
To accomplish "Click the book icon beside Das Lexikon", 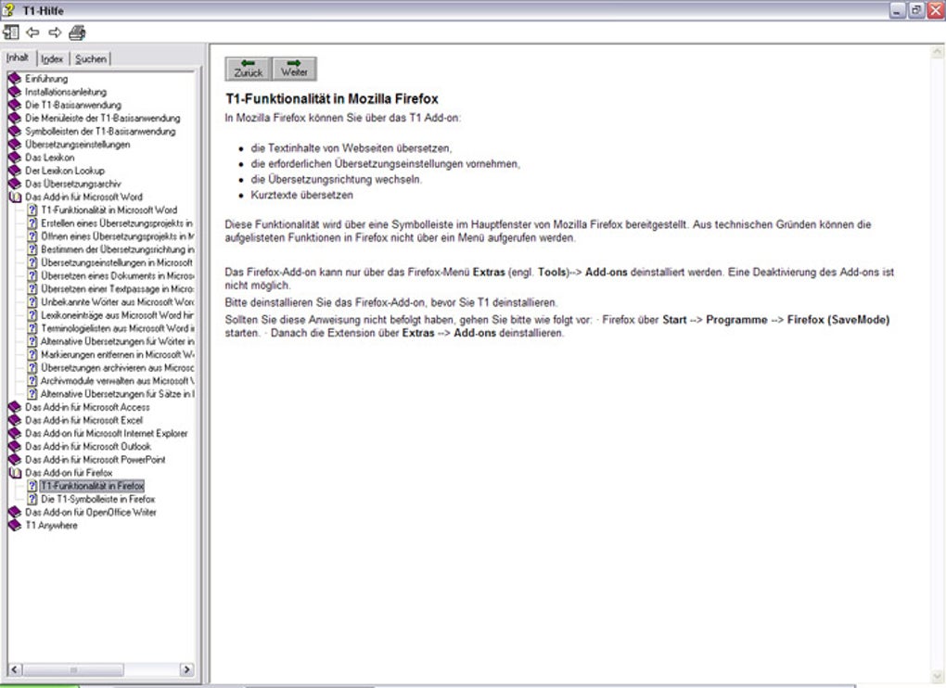I will pyautogui.click(x=15, y=158).
